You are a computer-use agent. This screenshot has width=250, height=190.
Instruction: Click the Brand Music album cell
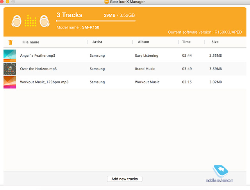145,69
